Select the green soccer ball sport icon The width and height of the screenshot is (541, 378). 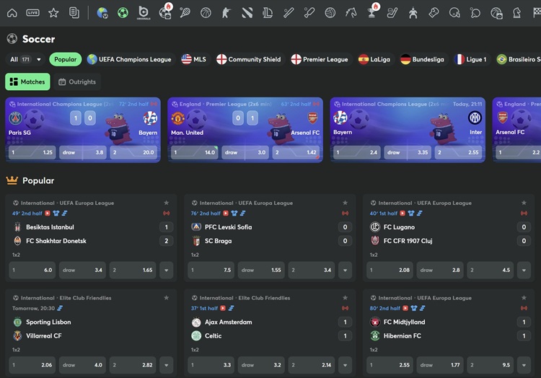coord(123,12)
